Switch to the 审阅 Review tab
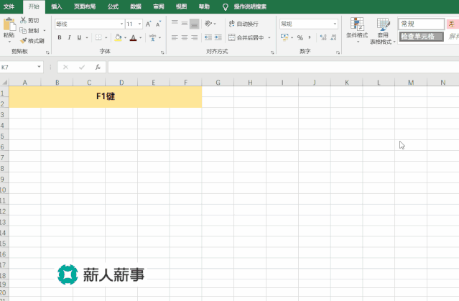Screen dimensions: 459x301 tap(159, 6)
